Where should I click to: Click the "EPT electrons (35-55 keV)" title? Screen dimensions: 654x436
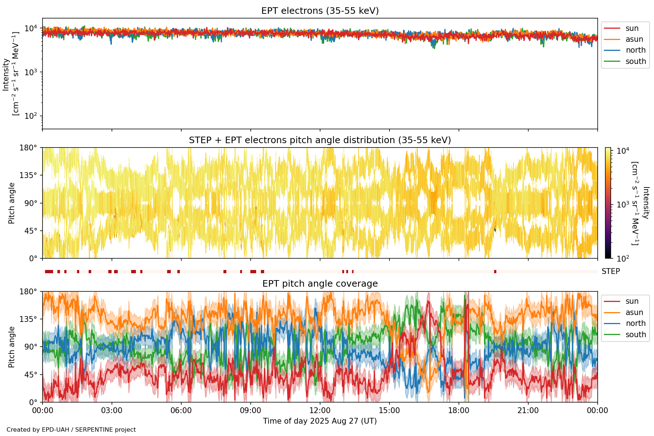(x=320, y=11)
